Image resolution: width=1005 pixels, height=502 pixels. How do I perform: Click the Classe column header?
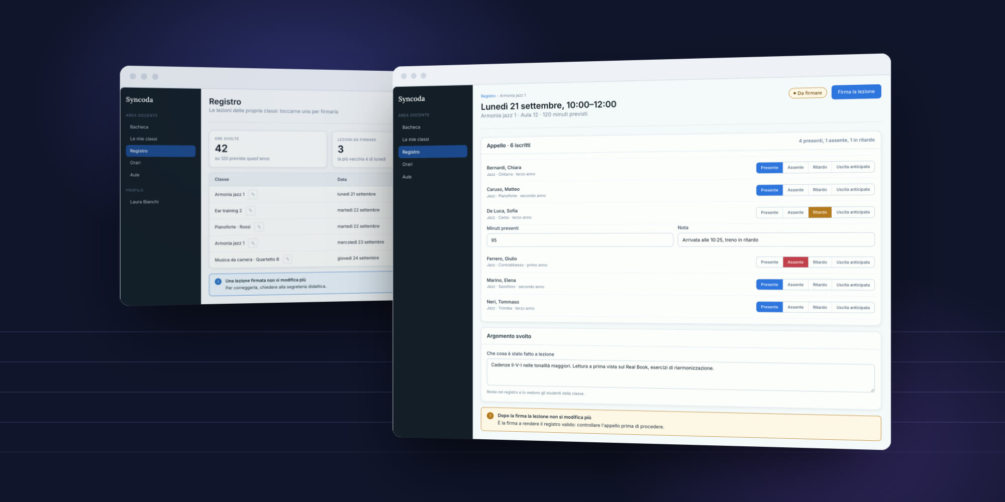coord(222,179)
